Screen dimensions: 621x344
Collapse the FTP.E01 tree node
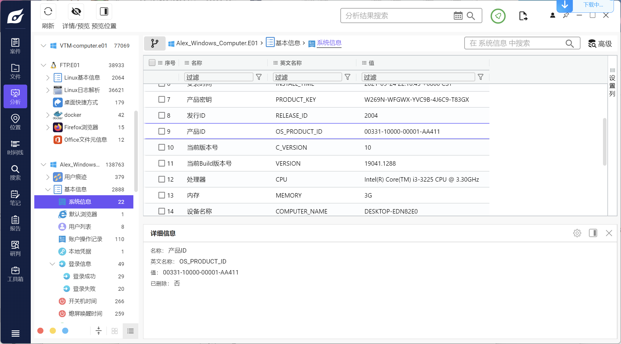click(x=43, y=65)
